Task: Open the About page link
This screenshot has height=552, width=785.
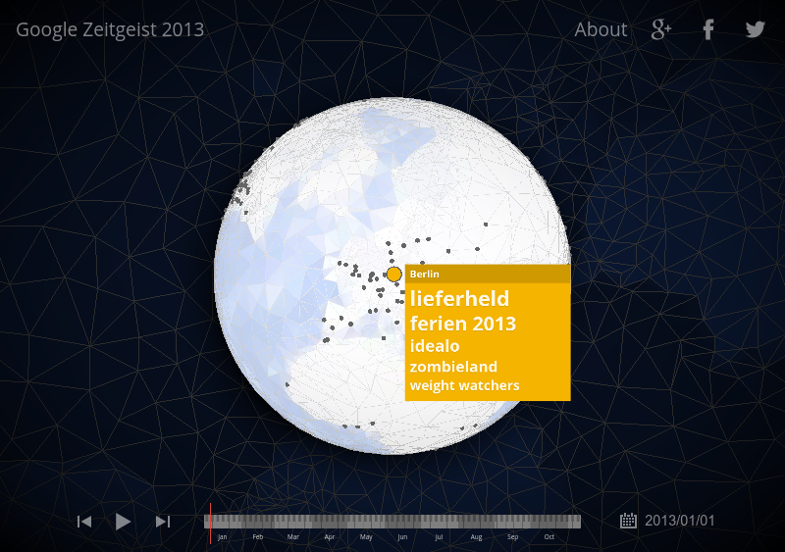Action: (601, 29)
